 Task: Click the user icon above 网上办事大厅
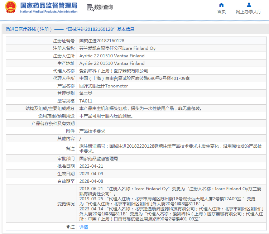249,5
